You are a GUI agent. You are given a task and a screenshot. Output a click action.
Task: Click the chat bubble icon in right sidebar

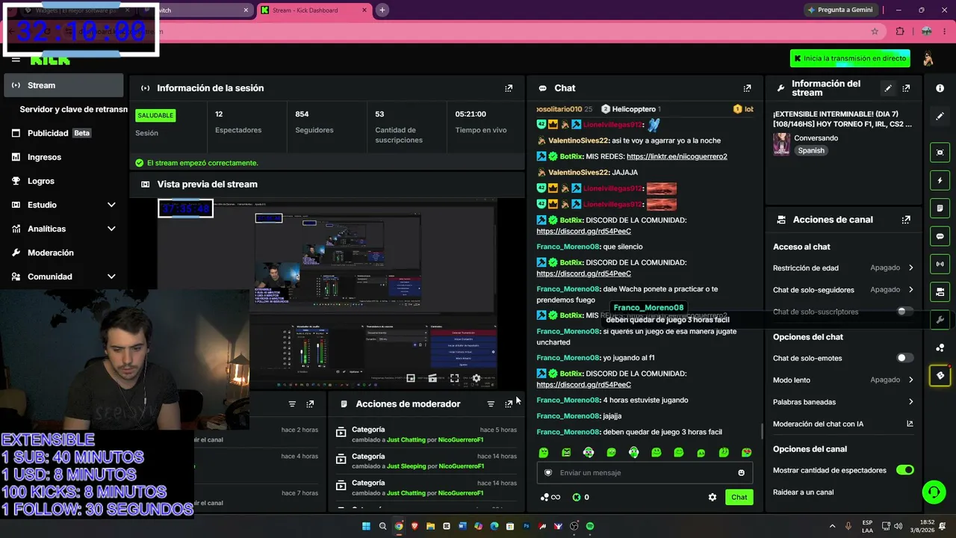point(940,236)
